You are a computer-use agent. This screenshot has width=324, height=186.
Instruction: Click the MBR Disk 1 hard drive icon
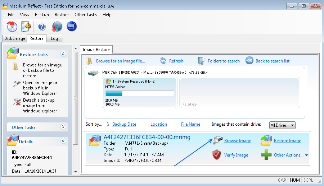click(x=93, y=73)
